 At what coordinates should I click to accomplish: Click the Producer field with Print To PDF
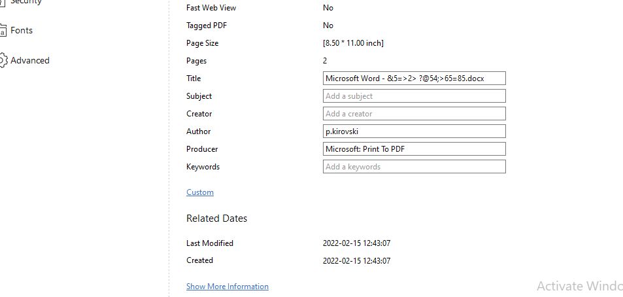pos(414,149)
